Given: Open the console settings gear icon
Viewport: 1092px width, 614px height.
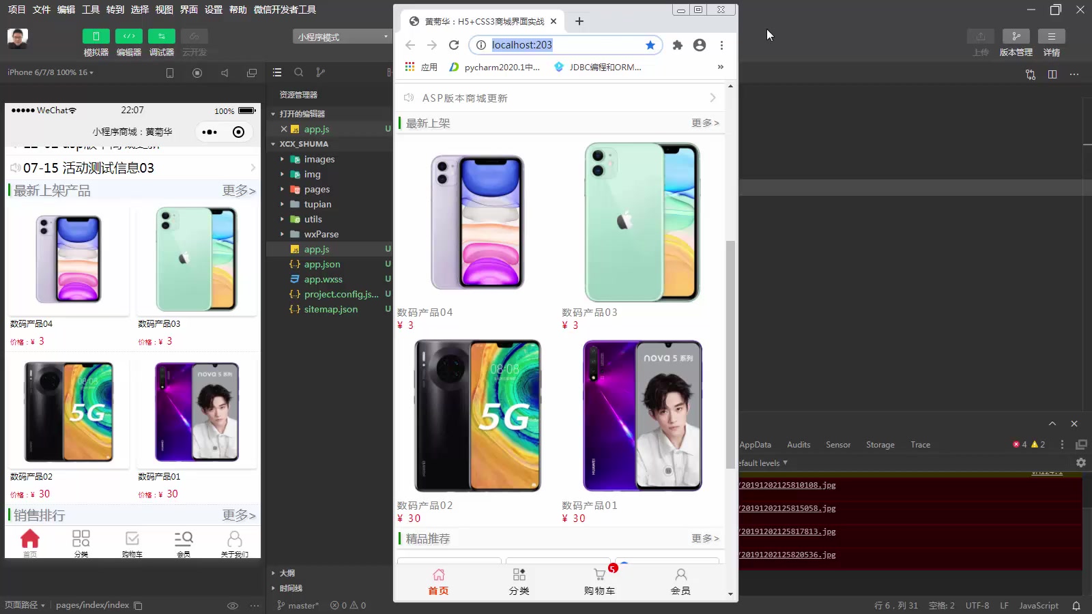Looking at the screenshot, I should (x=1080, y=463).
